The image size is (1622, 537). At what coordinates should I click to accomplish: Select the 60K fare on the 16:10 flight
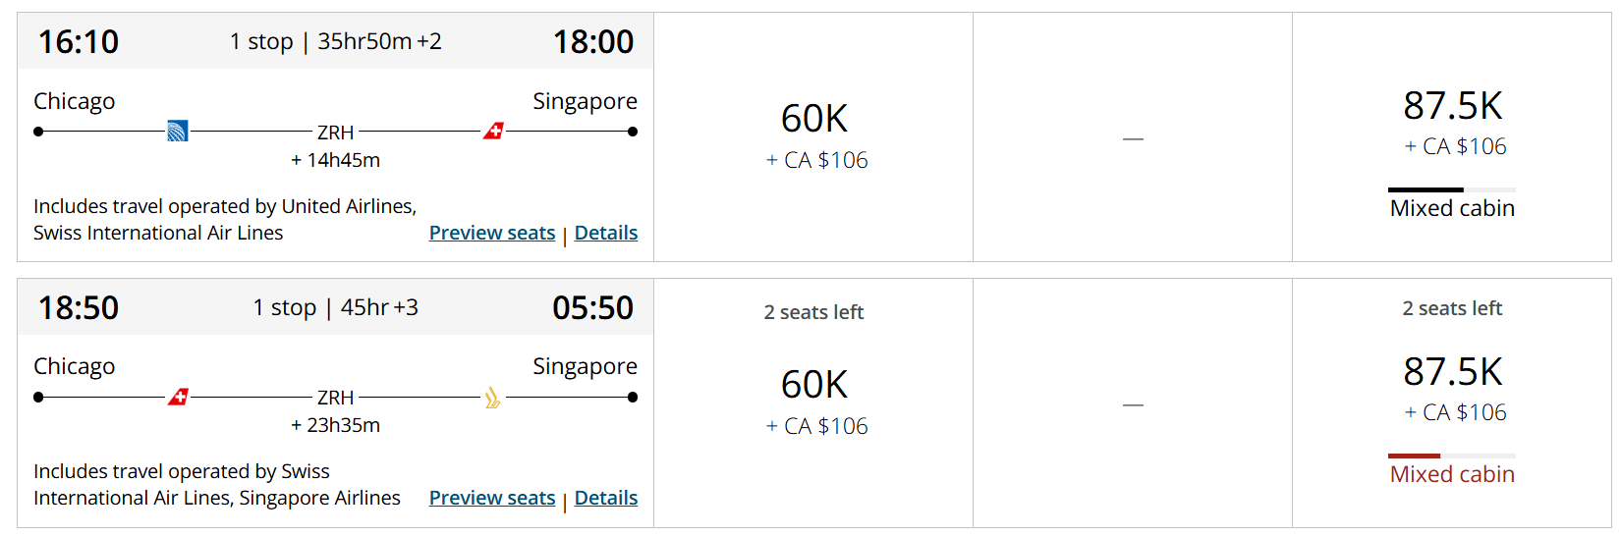click(813, 137)
